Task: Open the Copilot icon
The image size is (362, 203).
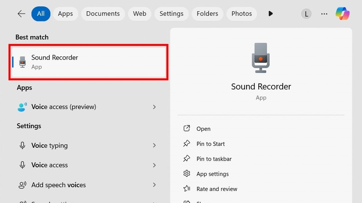Action: [x=343, y=14]
